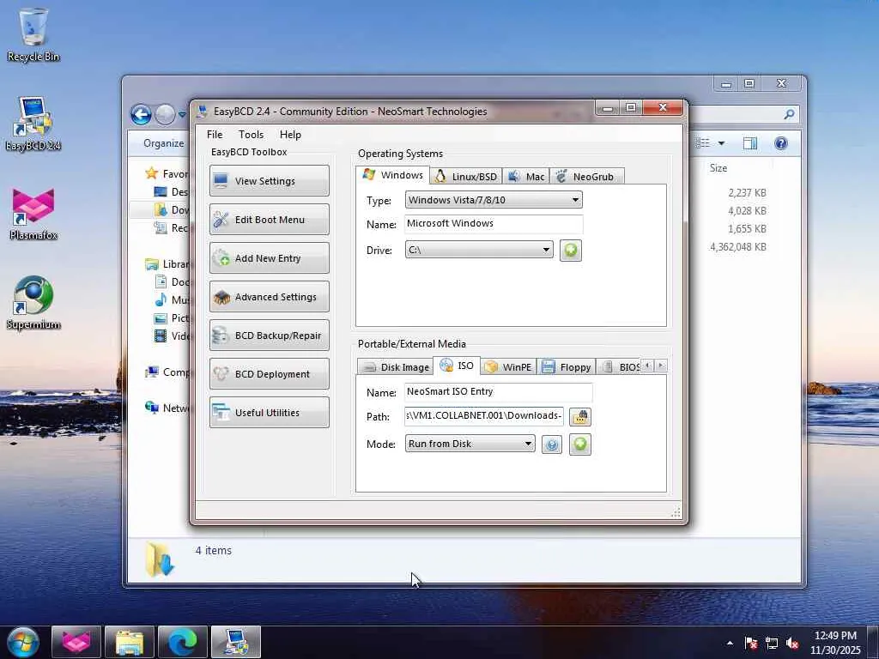The height and width of the screenshot is (659, 879).
Task: Select Computer in Explorer navigation pane
Action: [x=167, y=372]
